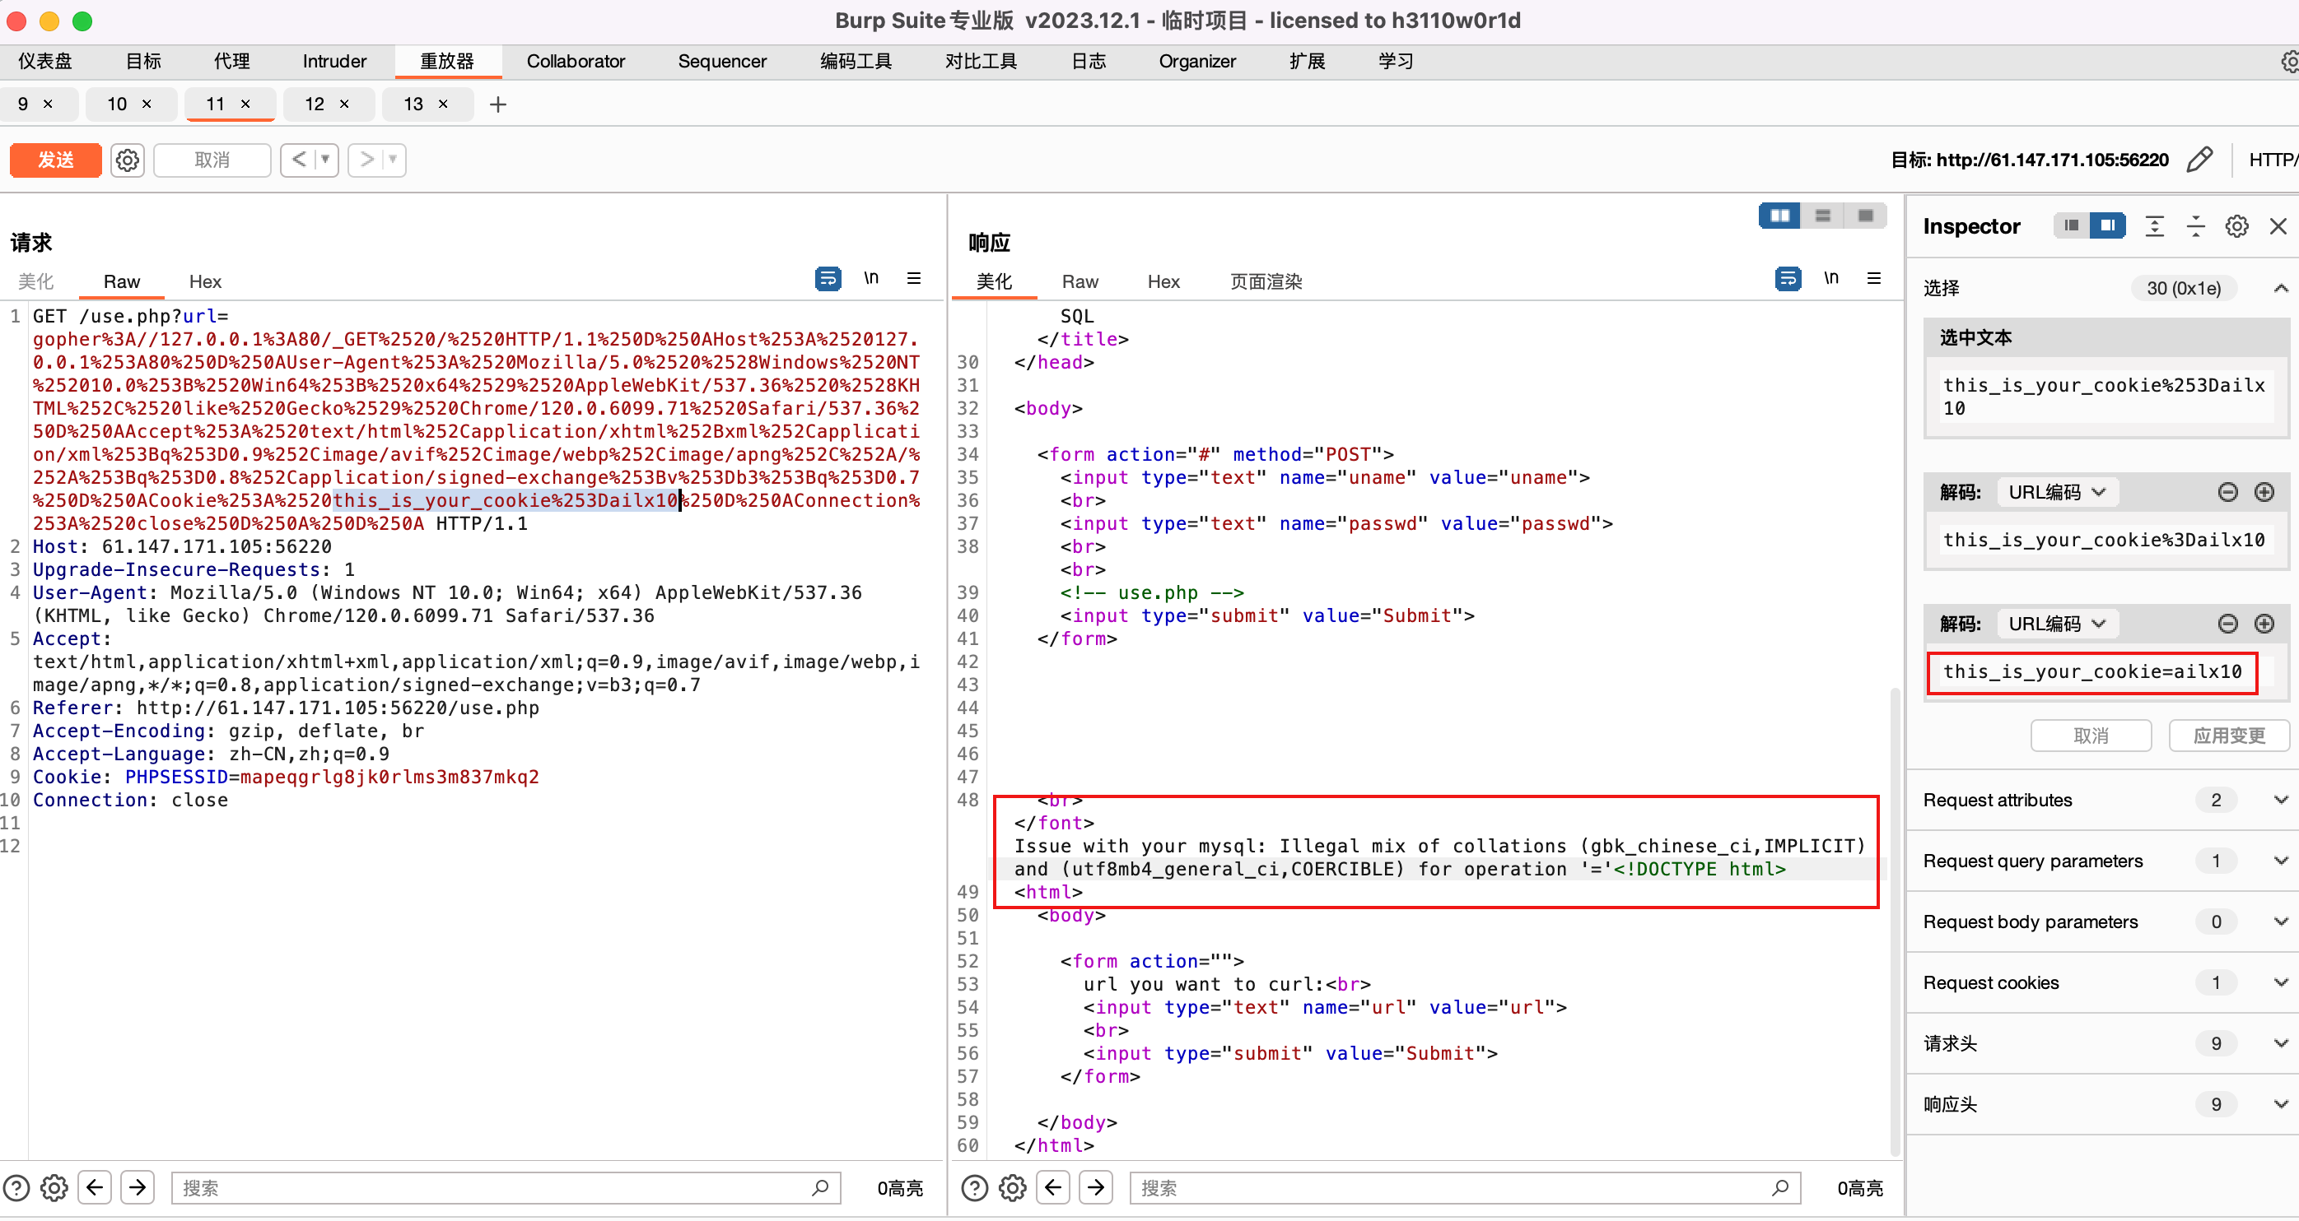Toggle non-printable character display in the request editor

click(872, 277)
